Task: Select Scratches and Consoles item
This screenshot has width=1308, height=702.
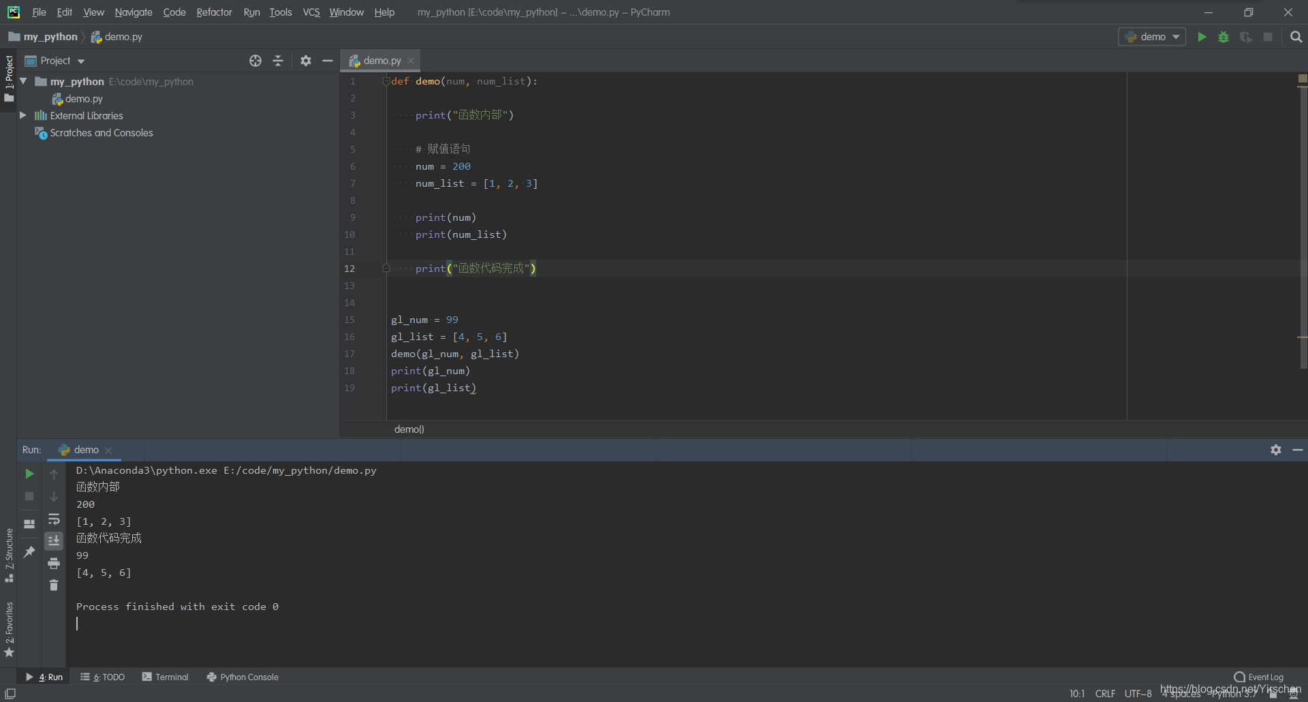Action: pos(94,133)
